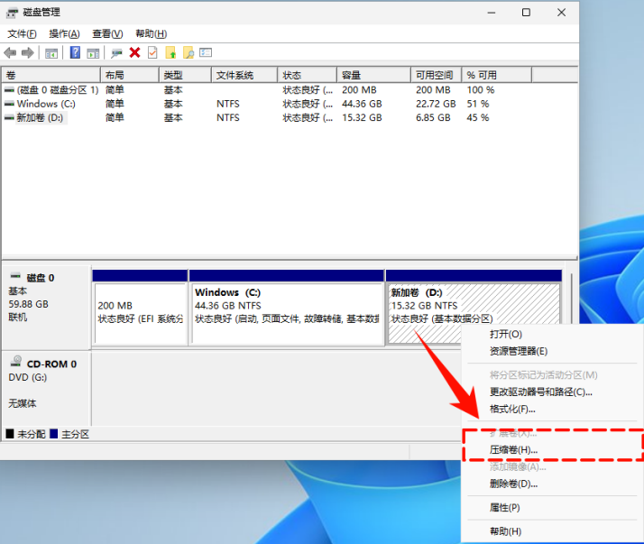The height and width of the screenshot is (544, 644).
Task: Sort by the 卷 column header
Action: point(51,75)
